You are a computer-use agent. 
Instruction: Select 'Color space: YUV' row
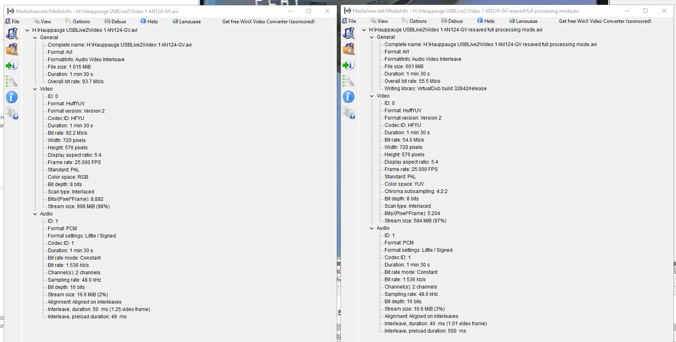(404, 184)
